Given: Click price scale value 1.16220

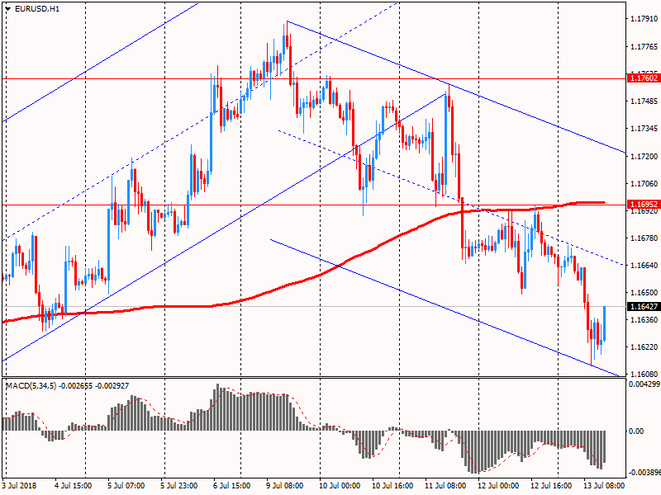Looking at the screenshot, I should click(644, 347).
